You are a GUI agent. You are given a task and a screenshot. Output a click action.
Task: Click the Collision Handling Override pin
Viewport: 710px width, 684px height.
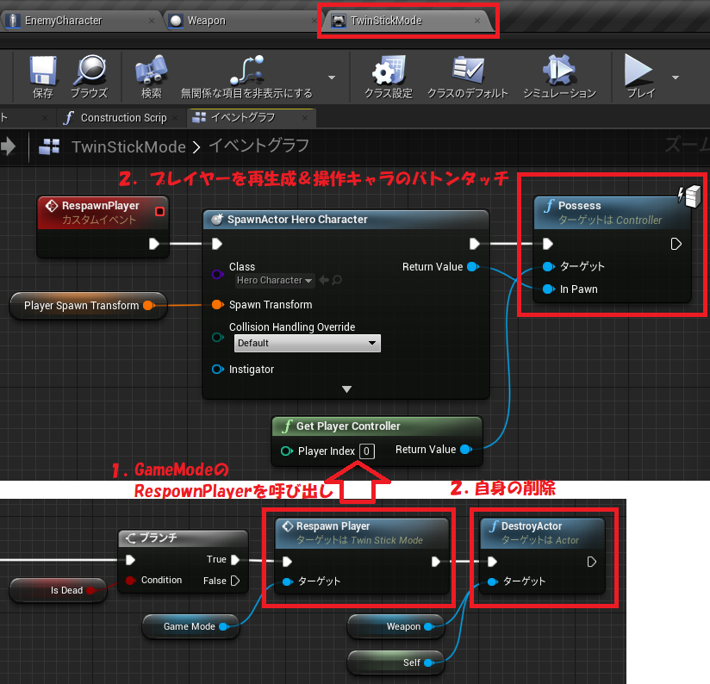pyautogui.click(x=218, y=337)
